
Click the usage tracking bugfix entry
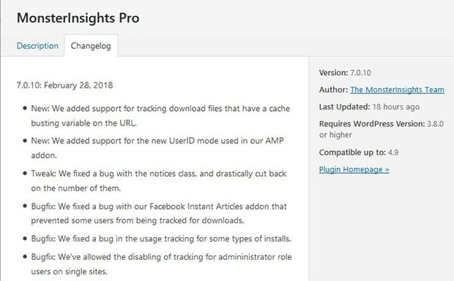click(x=161, y=239)
